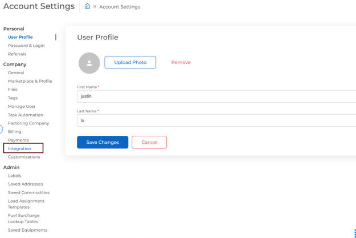The width and height of the screenshot is (356, 238).
Task: Open the Integration settings page
Action: pyautogui.click(x=19, y=148)
